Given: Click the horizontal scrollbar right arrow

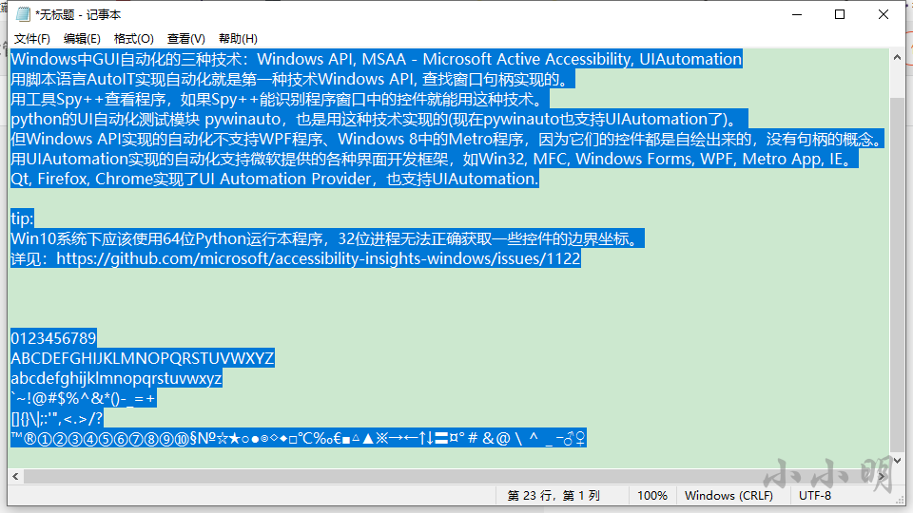Looking at the screenshot, I should coord(883,476).
